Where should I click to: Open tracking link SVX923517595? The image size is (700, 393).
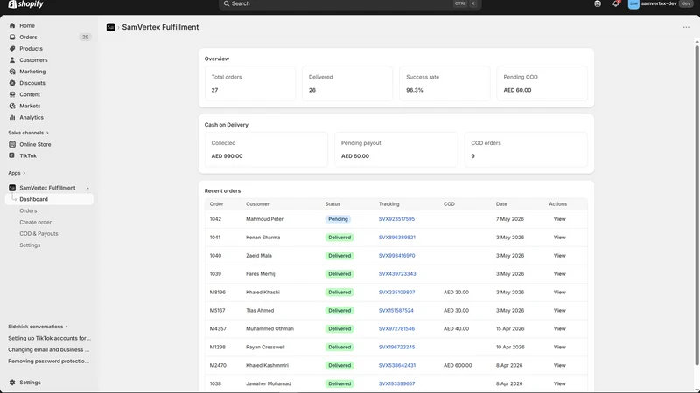coord(396,219)
